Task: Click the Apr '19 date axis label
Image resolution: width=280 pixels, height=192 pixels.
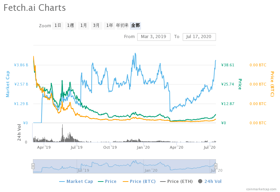Action: point(44,147)
